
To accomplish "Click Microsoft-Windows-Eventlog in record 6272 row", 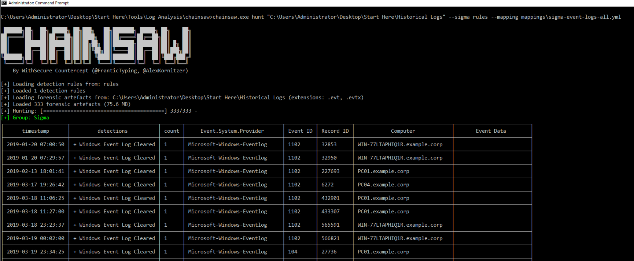I will pos(228,185).
